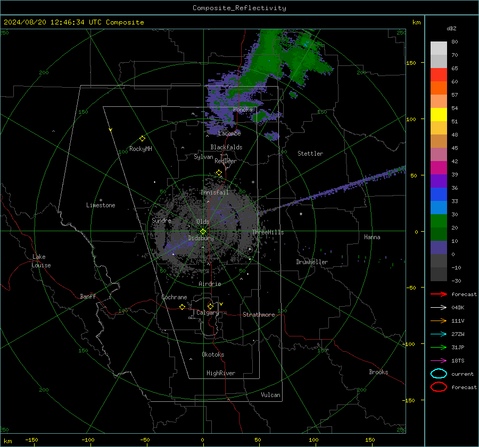Click the Airdrie city label
This screenshot has height=447, width=479.
[x=210, y=284]
